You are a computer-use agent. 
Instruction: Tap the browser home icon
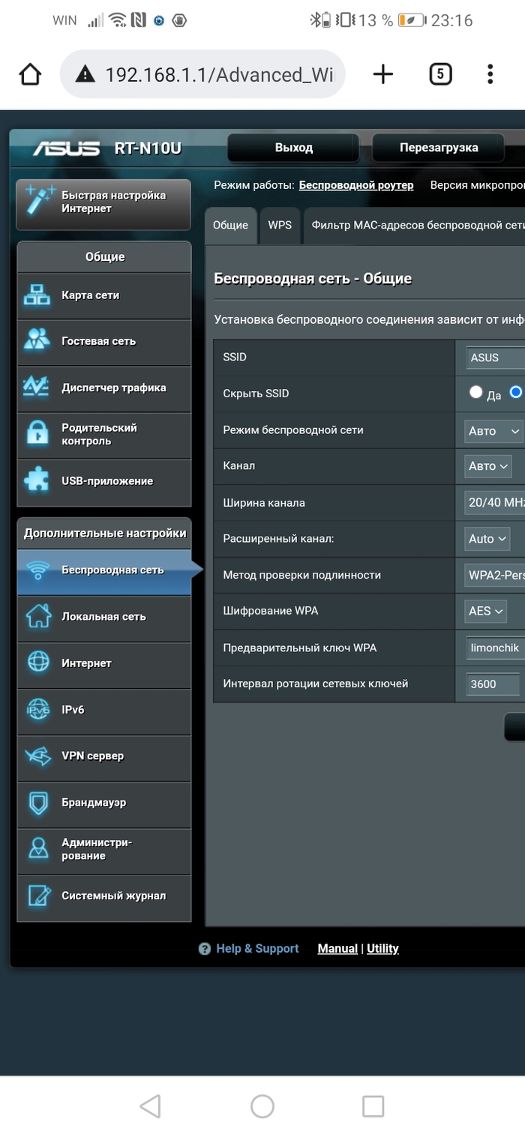[x=30, y=74]
